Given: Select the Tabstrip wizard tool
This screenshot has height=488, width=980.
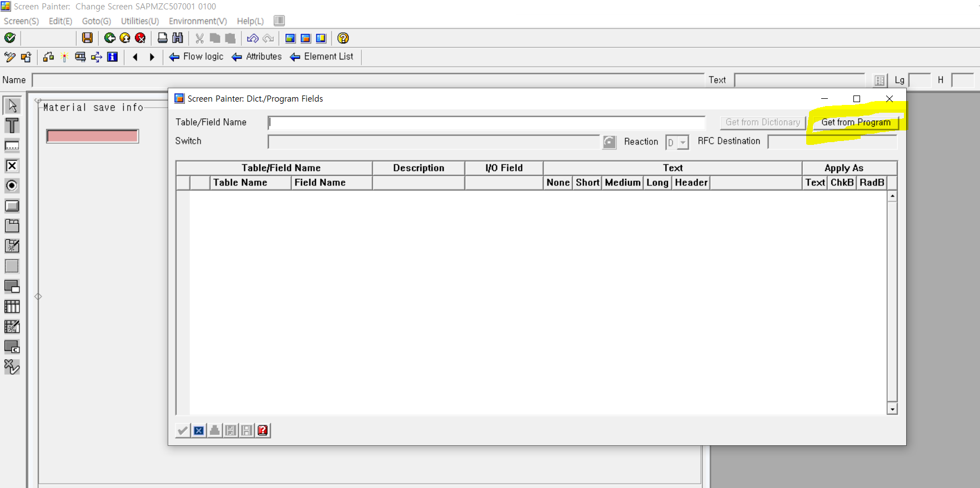Looking at the screenshot, I should point(12,246).
